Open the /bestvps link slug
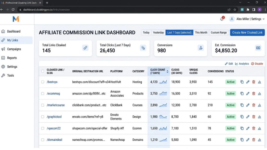The image size is (267, 150). pyautogui.click(x=52, y=82)
